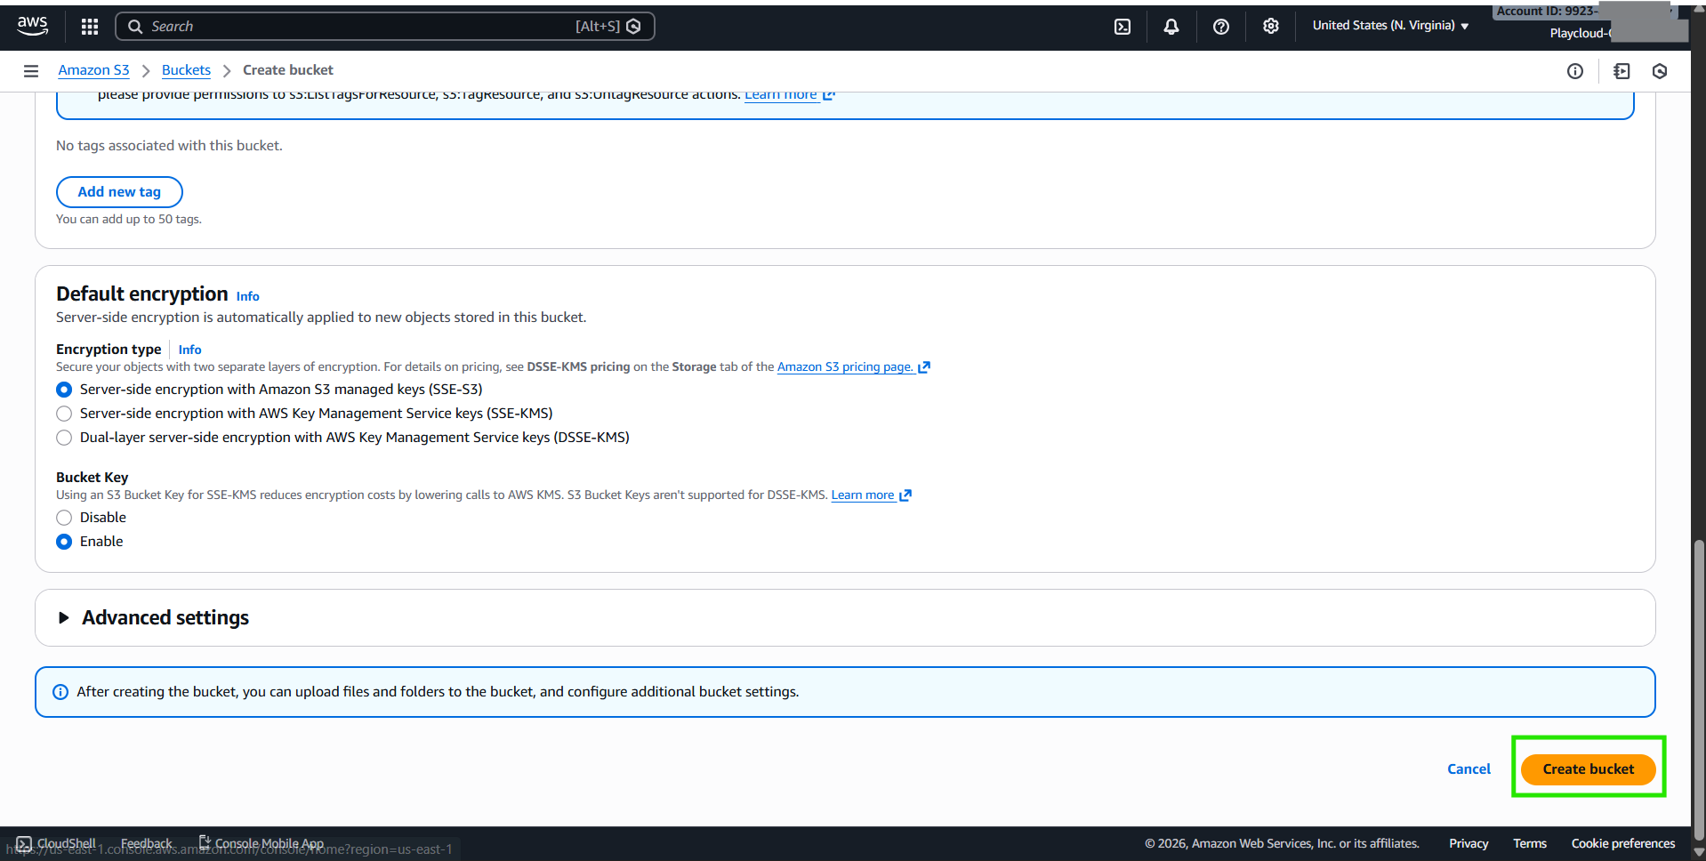The image size is (1706, 861).
Task: Go to the Buckets breadcrumb
Action: pos(186,70)
